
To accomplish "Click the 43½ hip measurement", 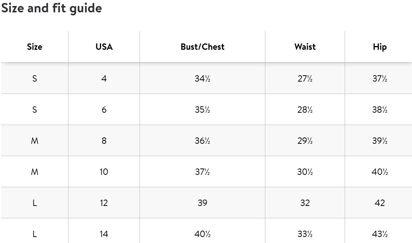I will (x=379, y=234).
